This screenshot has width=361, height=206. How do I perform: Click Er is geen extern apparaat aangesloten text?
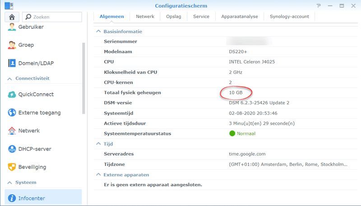(x=153, y=185)
